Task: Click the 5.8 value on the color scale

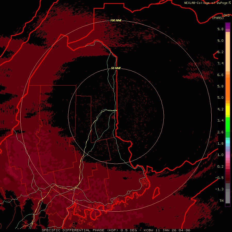Action: [220, 86]
